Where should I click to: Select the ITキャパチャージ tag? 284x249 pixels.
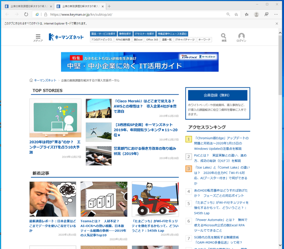(185, 39)
